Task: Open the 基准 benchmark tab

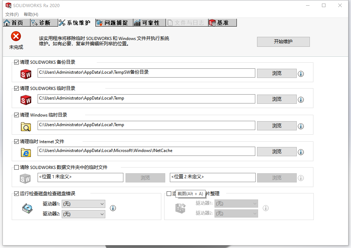Action: click(x=222, y=23)
